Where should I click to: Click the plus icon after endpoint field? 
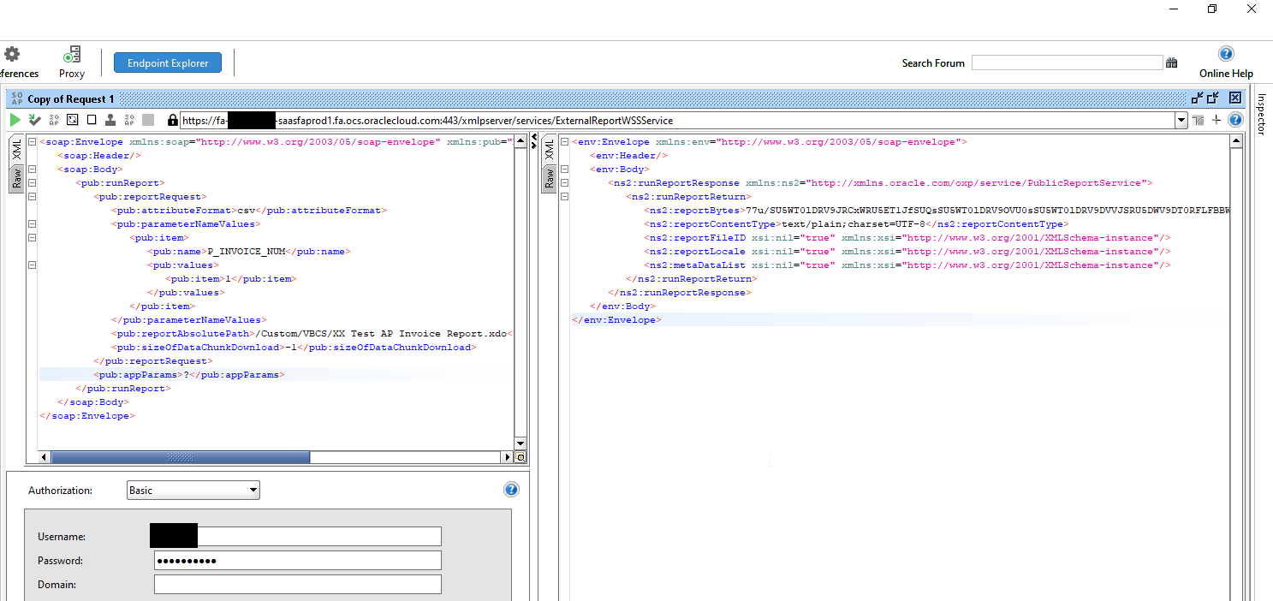[x=1216, y=120]
